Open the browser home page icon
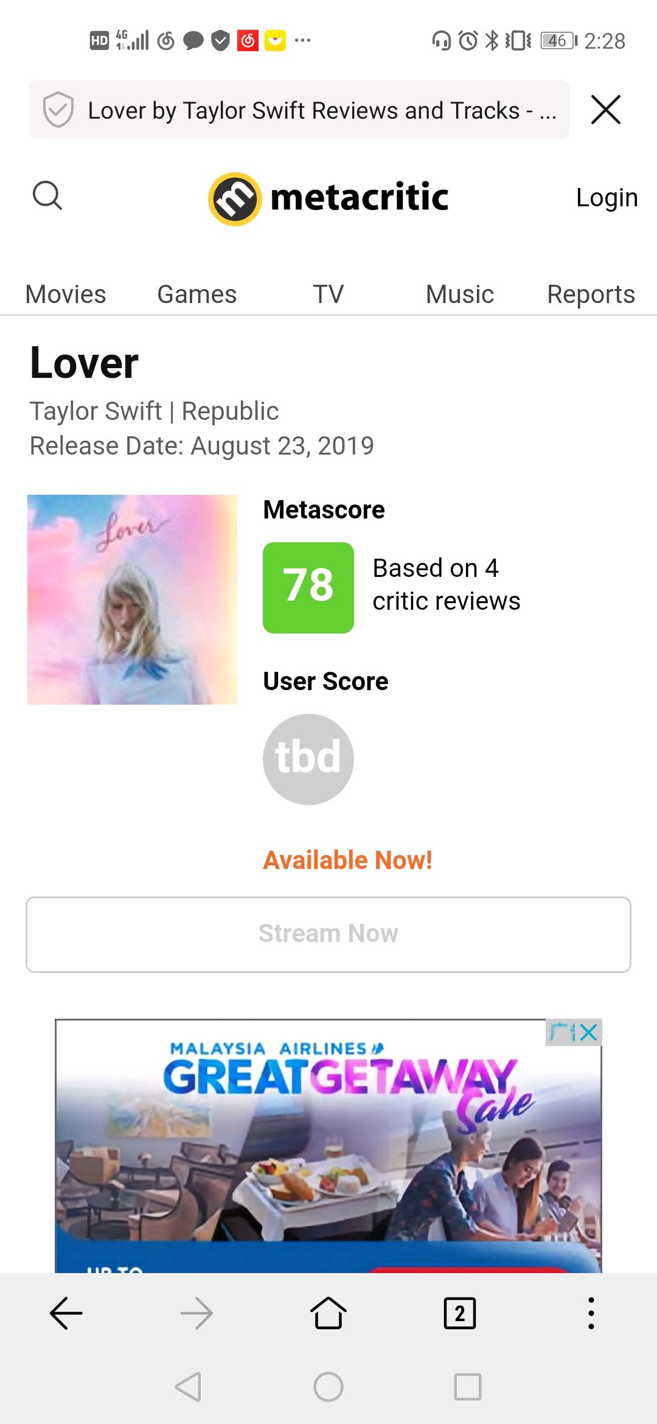The width and height of the screenshot is (657, 1424). click(328, 1313)
